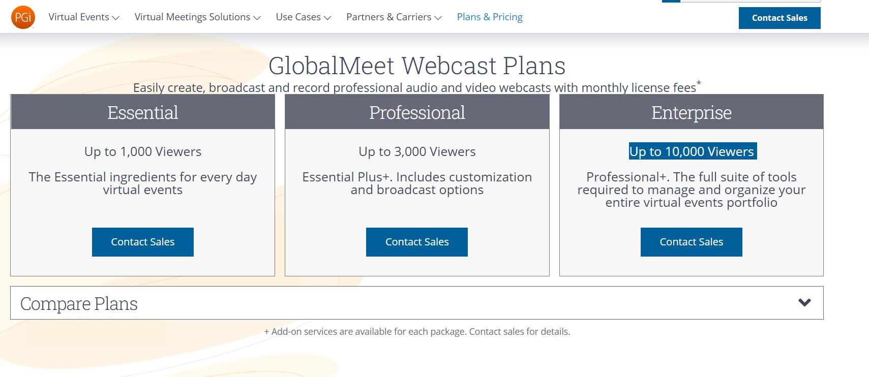Click the PGi logo icon
The image size is (869, 377).
pos(23,17)
